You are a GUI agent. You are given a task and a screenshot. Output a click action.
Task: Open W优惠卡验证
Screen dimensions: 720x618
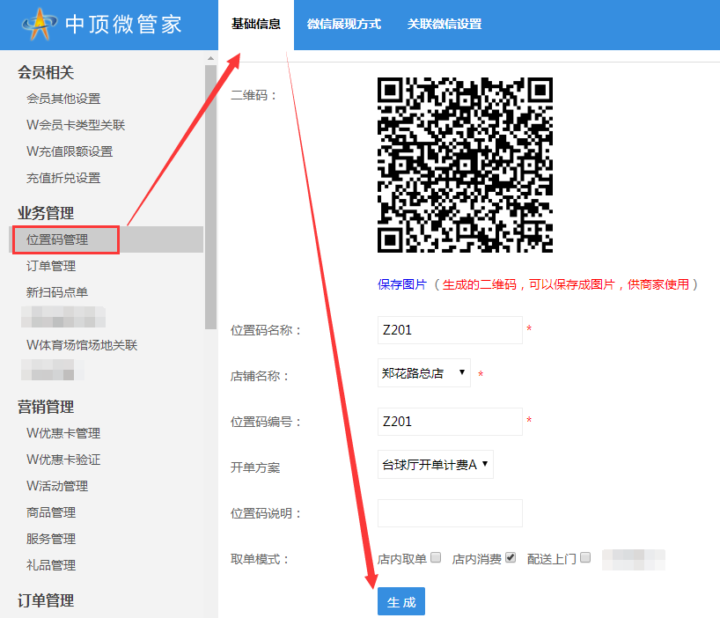63,460
